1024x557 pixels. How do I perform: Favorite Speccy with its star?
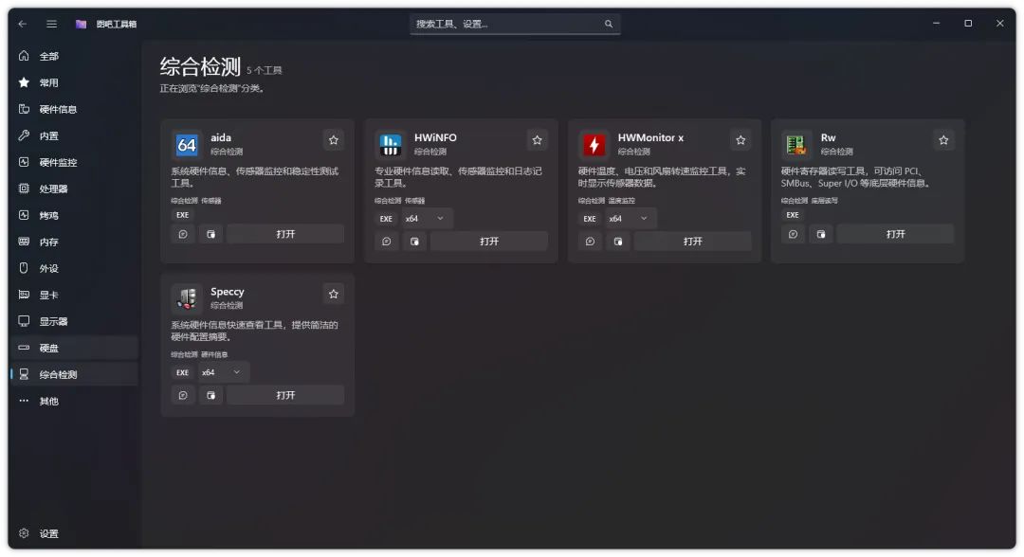coord(334,295)
